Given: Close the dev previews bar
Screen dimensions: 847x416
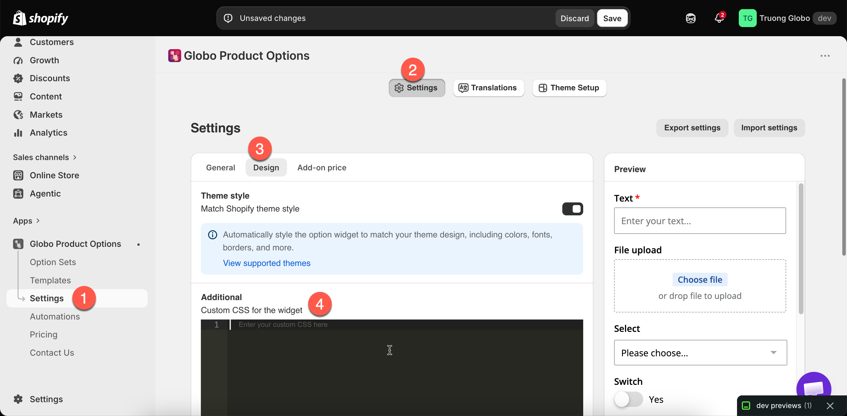Looking at the screenshot, I should (830, 405).
